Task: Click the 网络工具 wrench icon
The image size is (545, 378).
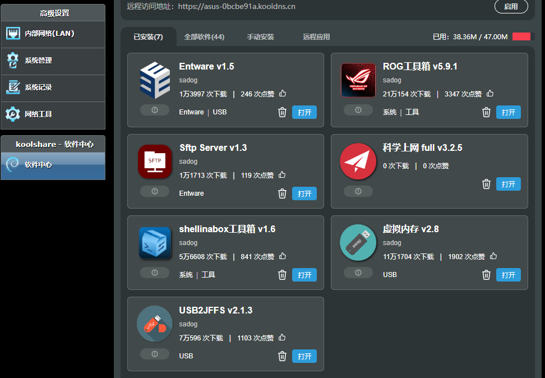Action: pos(13,114)
